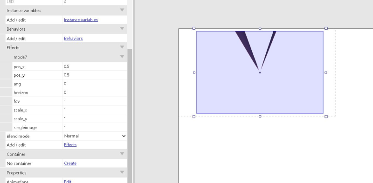Viewport: 373px width, 183px height.
Task: Open the Blend mode dropdown
Action: (95, 136)
